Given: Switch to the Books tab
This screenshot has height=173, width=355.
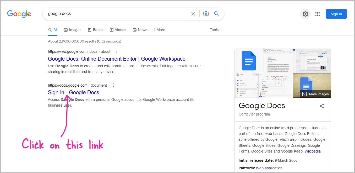Looking at the screenshot, I should [96, 30].
